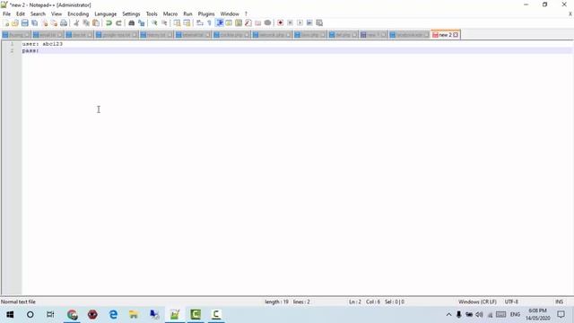The image size is (574, 323).
Task: Open Find with the binoculars icon
Action: (132, 23)
